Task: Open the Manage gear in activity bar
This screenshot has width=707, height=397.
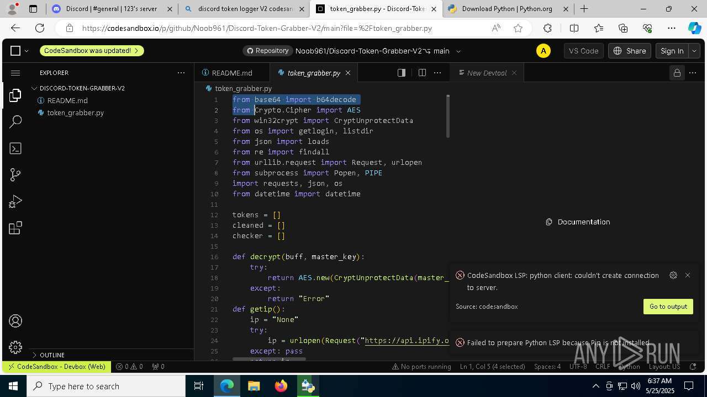Action: pos(15,347)
